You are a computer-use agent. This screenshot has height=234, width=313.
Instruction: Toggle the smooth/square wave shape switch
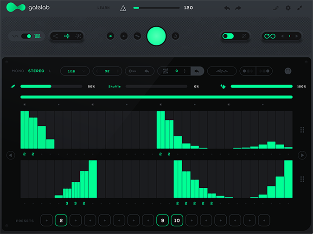[26, 36]
